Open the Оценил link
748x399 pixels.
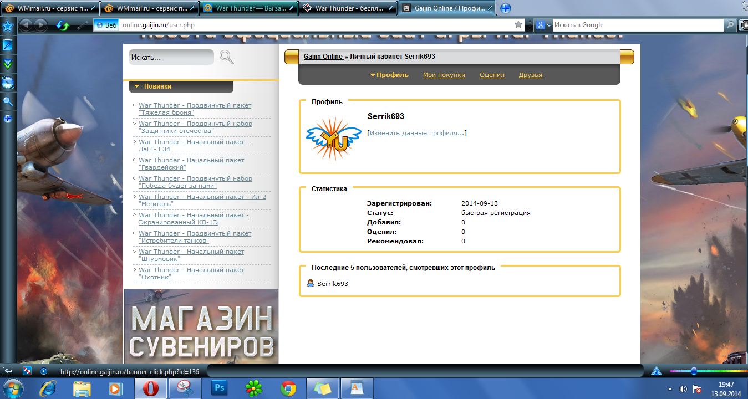(x=492, y=75)
